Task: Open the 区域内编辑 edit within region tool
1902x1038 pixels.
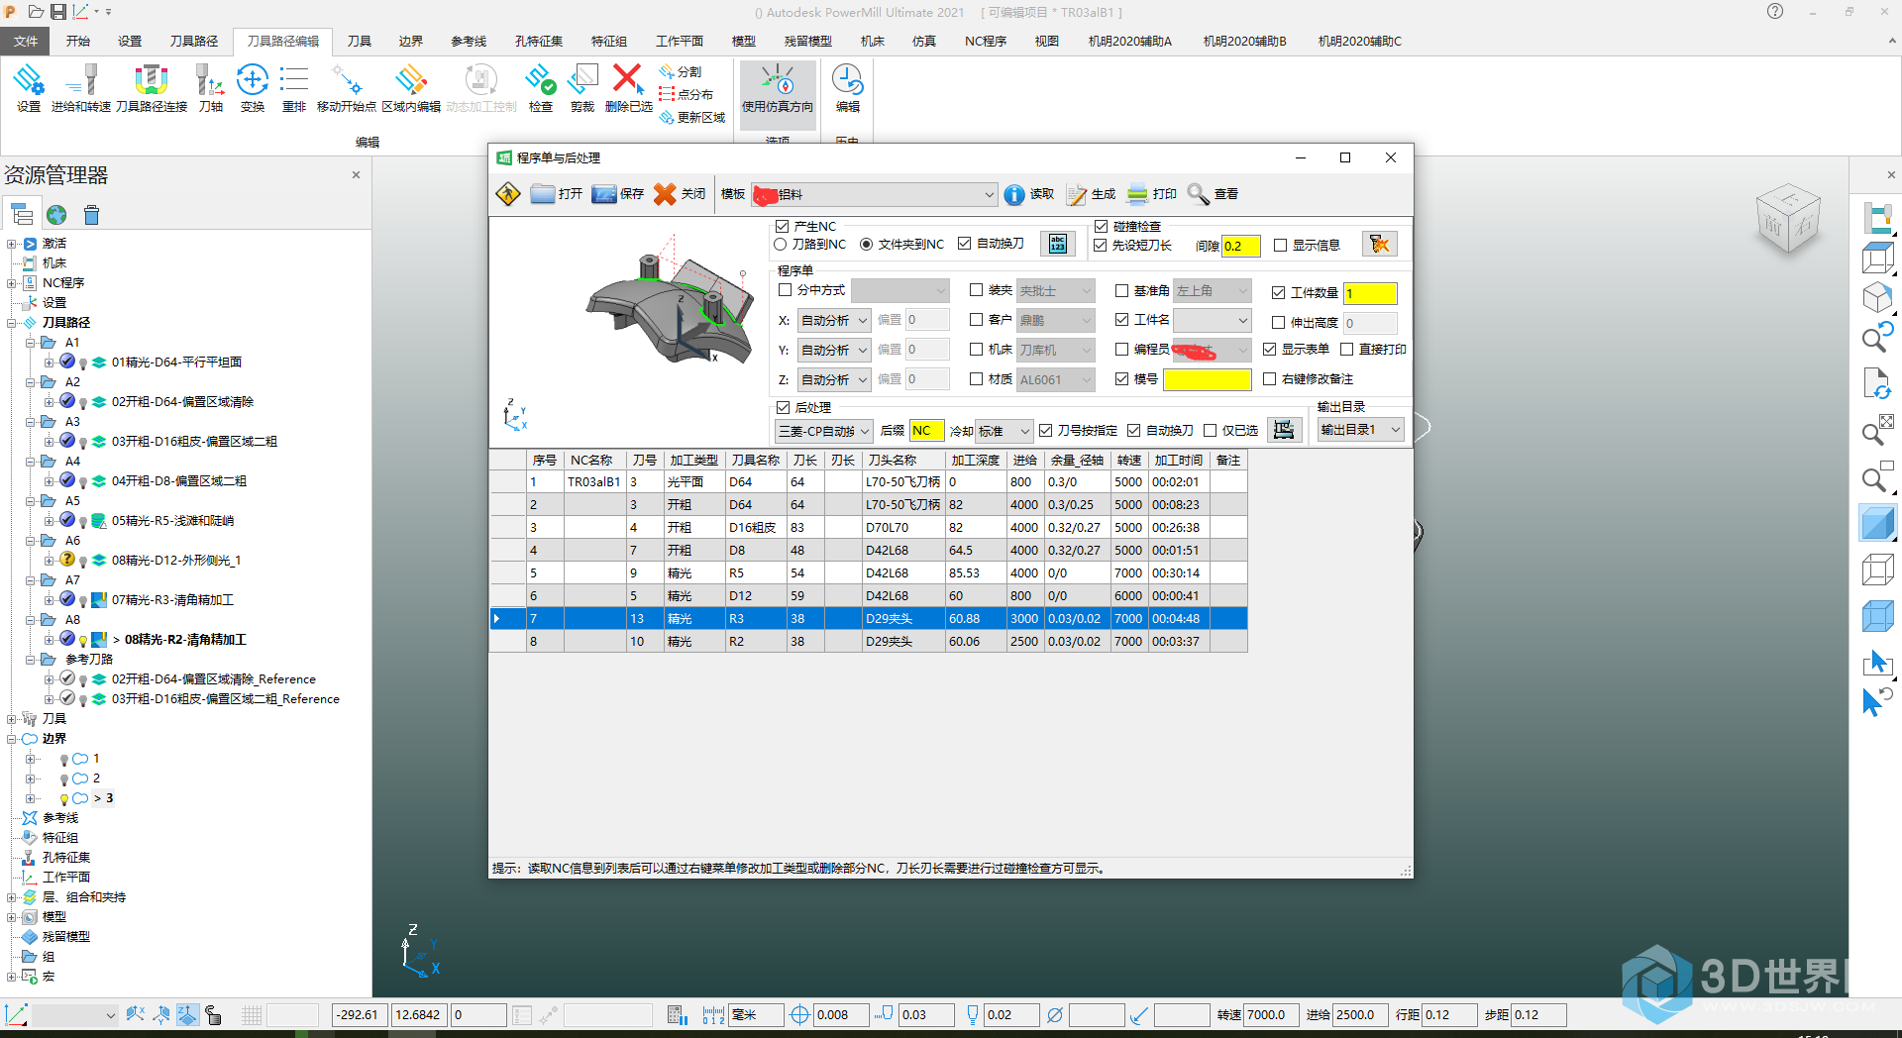Action: (411, 88)
